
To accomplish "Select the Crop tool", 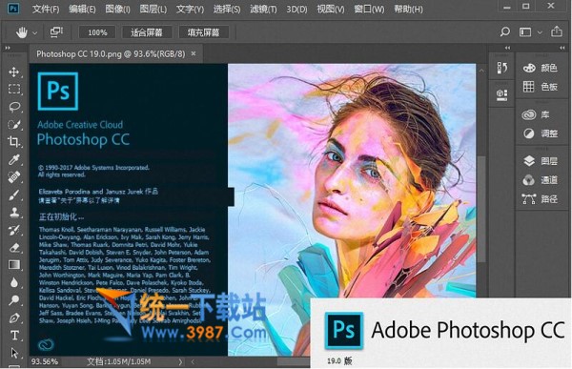I will coord(14,142).
